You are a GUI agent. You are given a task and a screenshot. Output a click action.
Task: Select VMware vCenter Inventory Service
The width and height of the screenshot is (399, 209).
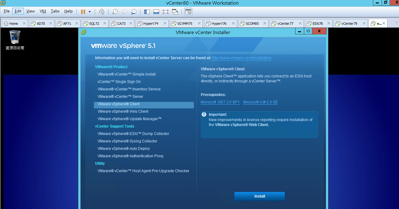tap(129, 89)
